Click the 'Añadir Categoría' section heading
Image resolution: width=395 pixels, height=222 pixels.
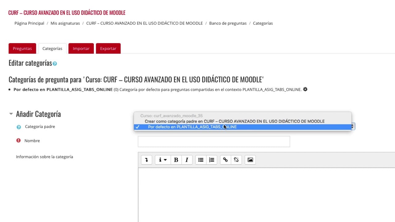pyautogui.click(x=38, y=114)
